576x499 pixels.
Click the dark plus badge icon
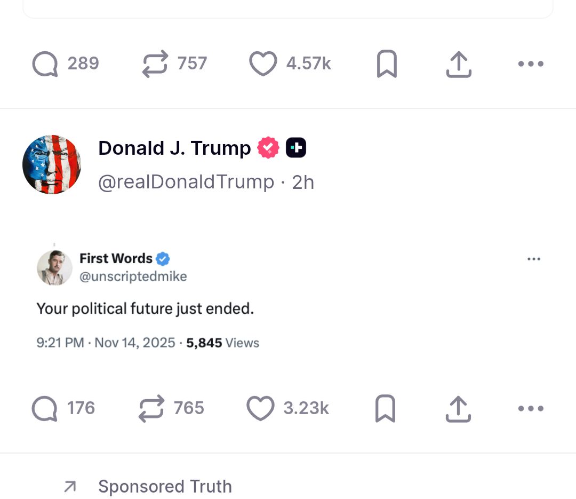[296, 148]
